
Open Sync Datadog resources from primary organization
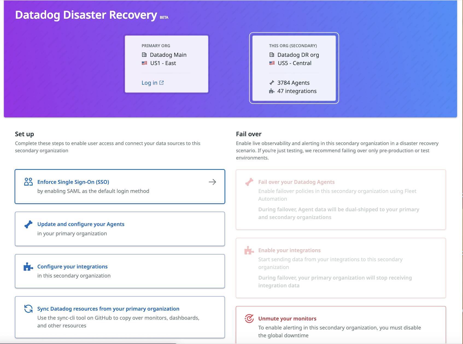point(108,309)
